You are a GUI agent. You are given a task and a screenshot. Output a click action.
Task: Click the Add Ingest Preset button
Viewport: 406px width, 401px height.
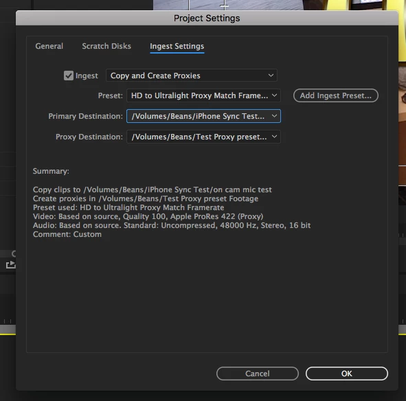click(x=335, y=95)
